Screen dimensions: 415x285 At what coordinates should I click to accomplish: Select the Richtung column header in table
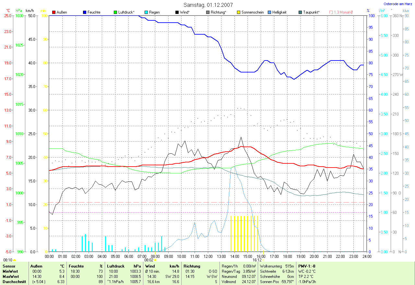click(192, 266)
